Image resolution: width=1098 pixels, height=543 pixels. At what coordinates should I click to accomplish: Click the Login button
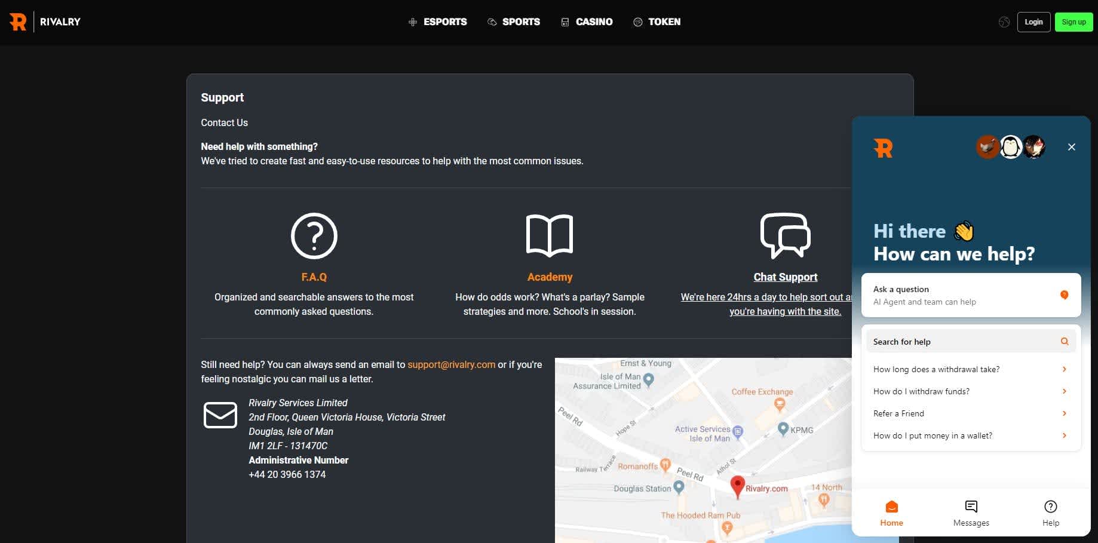(x=1033, y=22)
